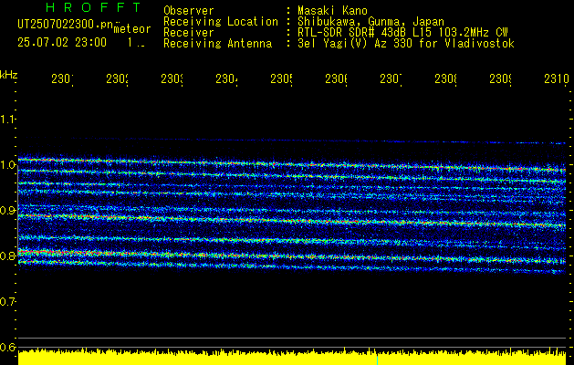Click the Receiving Location label
The width and height of the screenshot is (574, 365).
(x=221, y=22)
